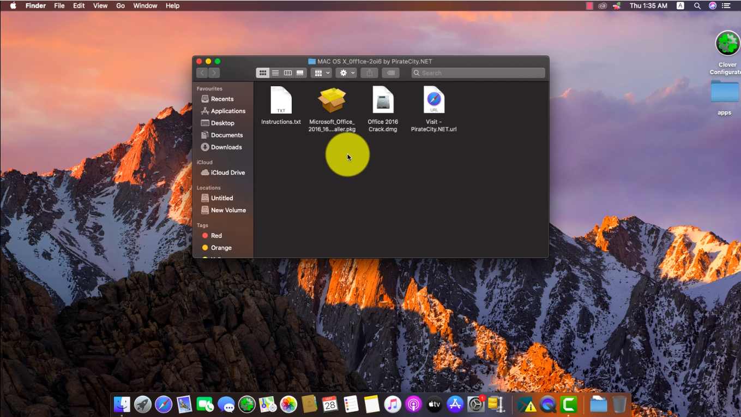Image resolution: width=741 pixels, height=417 pixels.
Task: Open the Clover Configurator desktop icon
Action: pyautogui.click(x=727, y=53)
